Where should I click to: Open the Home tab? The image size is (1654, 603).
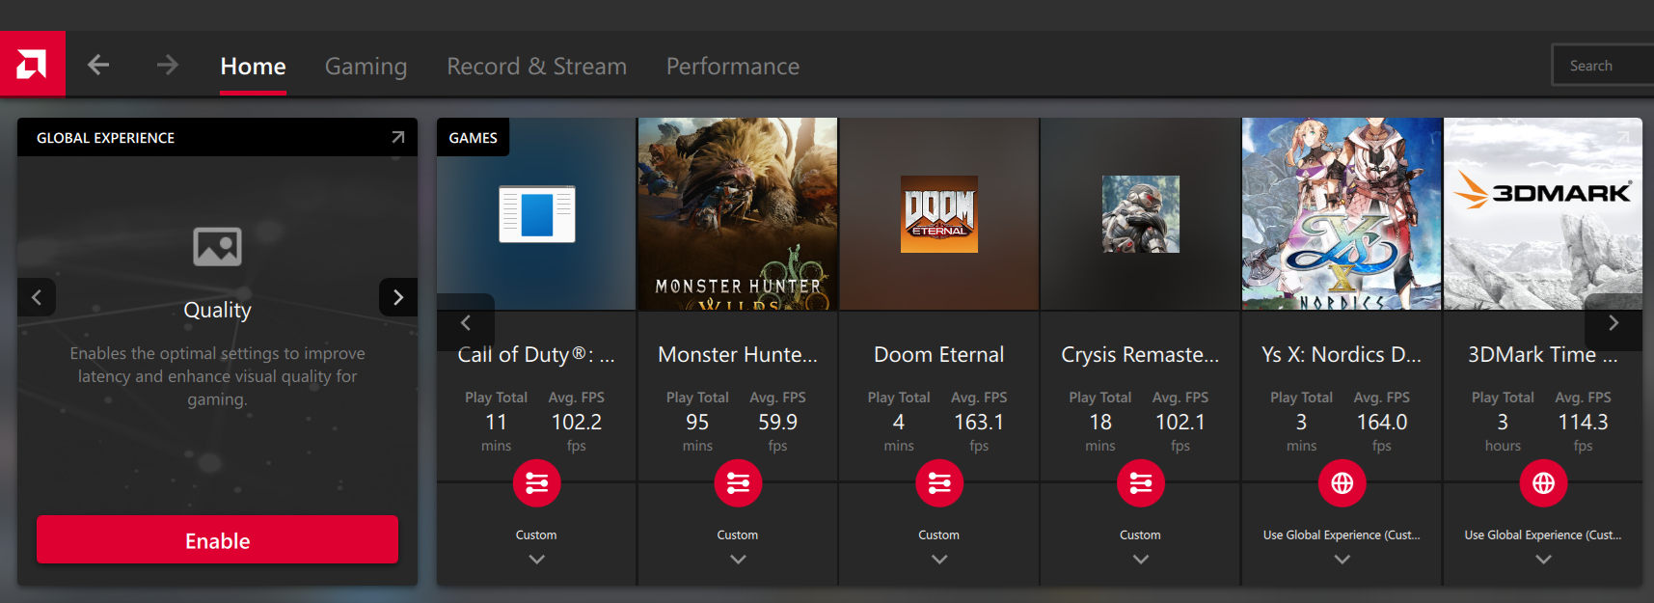[x=253, y=66]
